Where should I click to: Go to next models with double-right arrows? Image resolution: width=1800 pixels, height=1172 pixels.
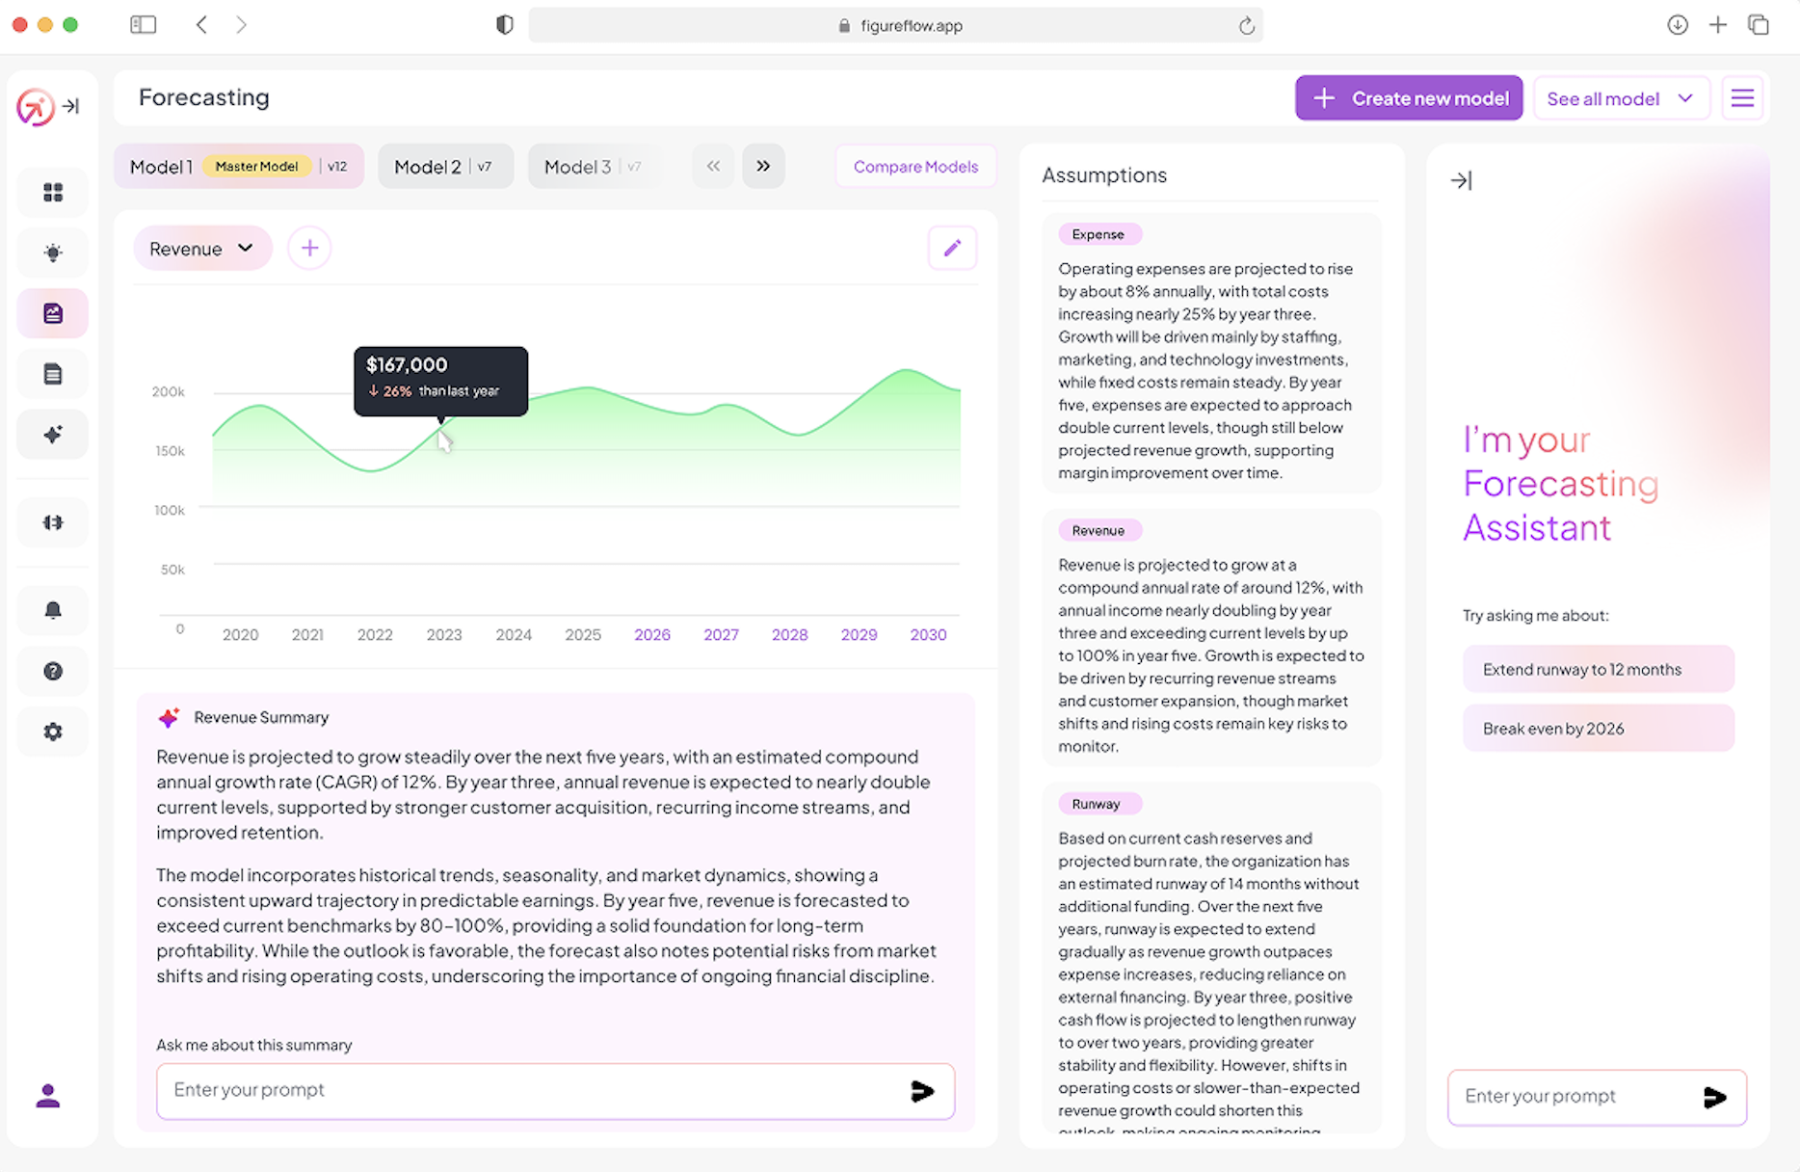[763, 166]
